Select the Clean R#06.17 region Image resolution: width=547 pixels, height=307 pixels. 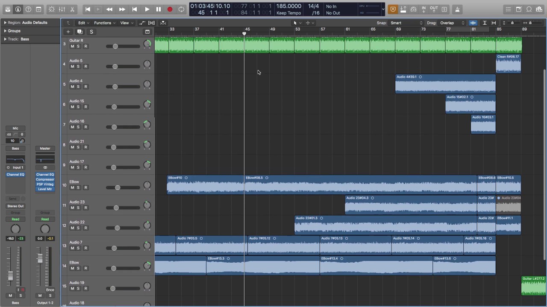click(509, 64)
